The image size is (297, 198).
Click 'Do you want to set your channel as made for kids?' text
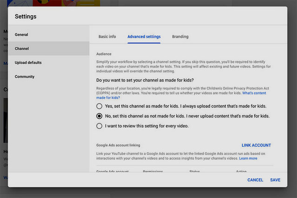(x=145, y=80)
